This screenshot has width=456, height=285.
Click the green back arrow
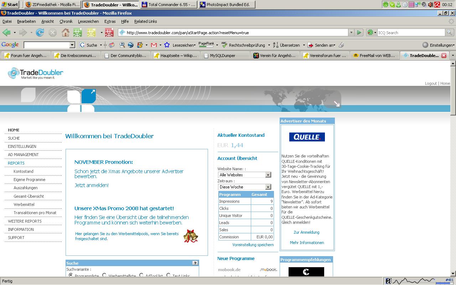tap(6, 33)
